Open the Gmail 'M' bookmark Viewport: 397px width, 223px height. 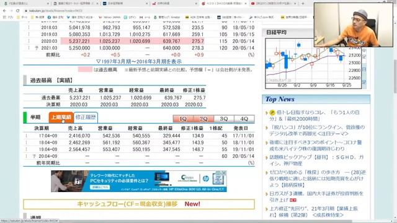click(144, 17)
